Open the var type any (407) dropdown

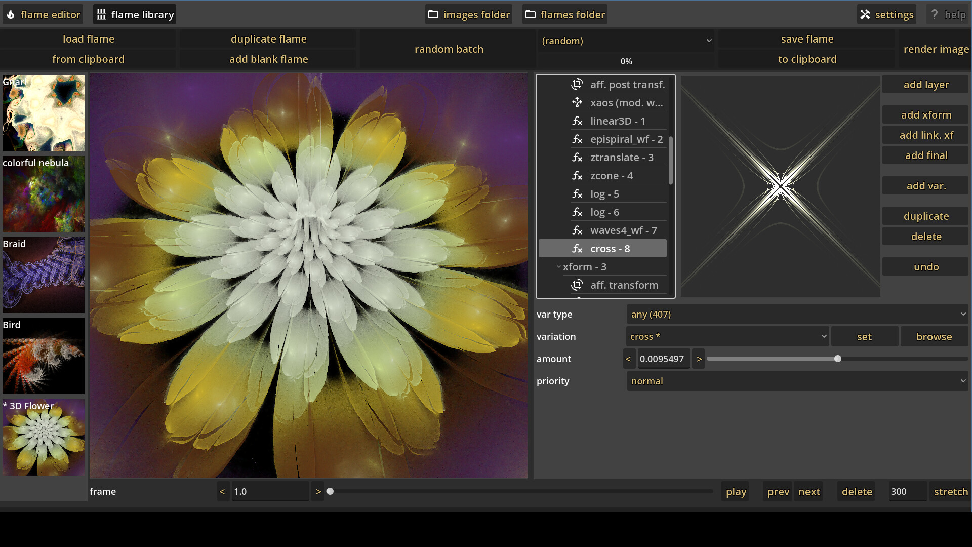pyautogui.click(x=797, y=314)
